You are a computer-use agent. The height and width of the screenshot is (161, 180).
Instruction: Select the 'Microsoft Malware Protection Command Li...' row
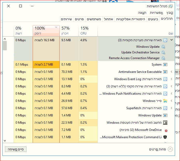coord(94,137)
